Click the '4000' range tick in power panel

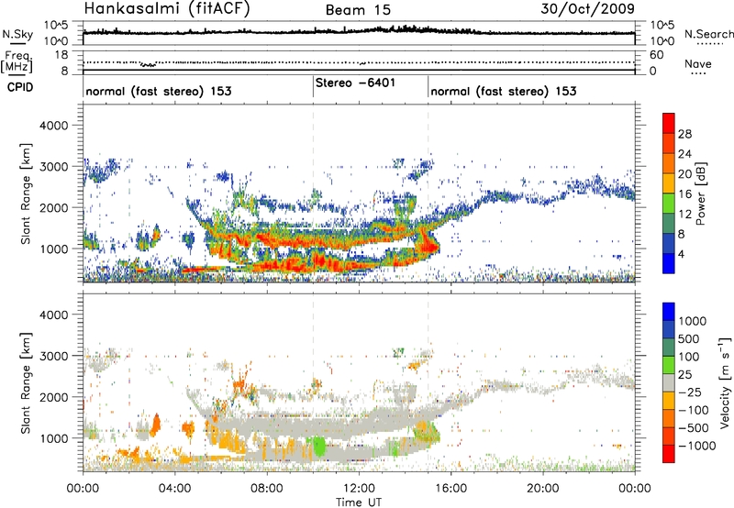(x=53, y=126)
